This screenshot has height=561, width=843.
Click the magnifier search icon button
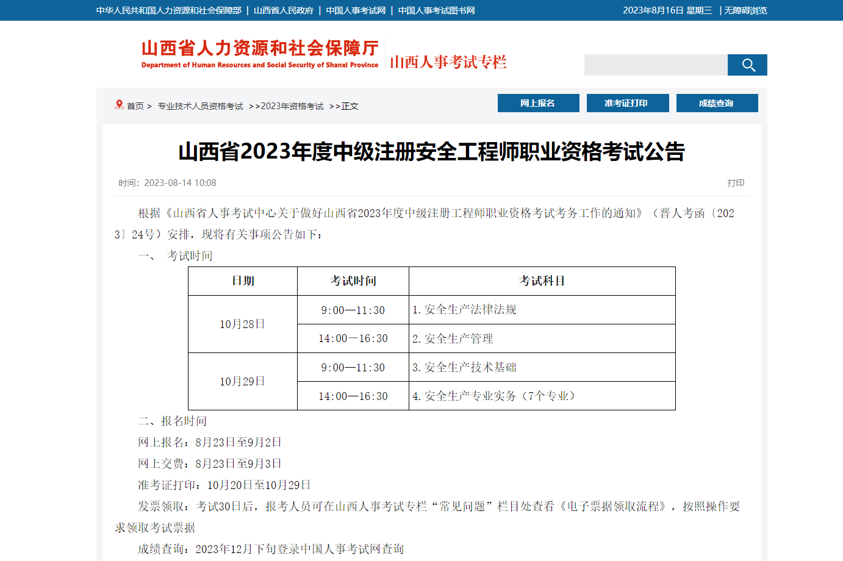coord(747,65)
